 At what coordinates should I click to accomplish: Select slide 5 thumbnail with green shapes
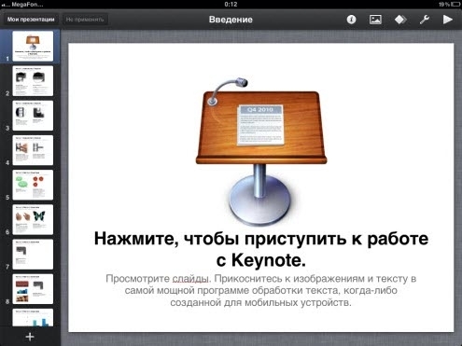(33, 185)
